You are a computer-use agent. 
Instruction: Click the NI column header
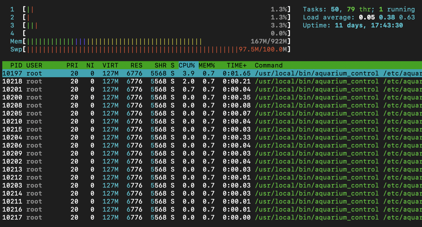coord(90,65)
